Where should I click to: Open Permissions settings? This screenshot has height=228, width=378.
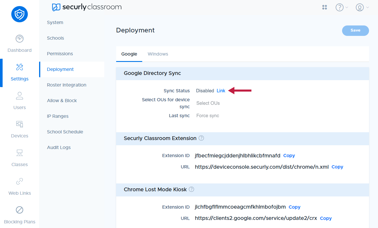click(x=60, y=54)
